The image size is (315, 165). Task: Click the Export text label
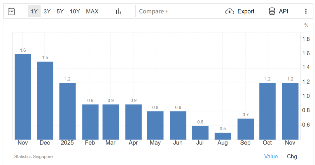pos(246,11)
